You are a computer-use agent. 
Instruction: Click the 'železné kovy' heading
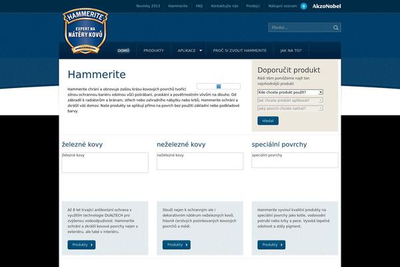click(x=82, y=144)
